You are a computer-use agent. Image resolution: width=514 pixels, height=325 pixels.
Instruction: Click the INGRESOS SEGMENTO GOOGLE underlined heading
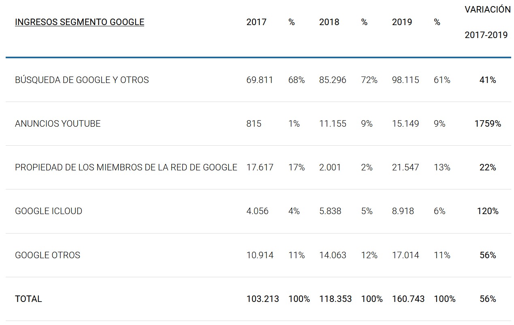(x=79, y=22)
